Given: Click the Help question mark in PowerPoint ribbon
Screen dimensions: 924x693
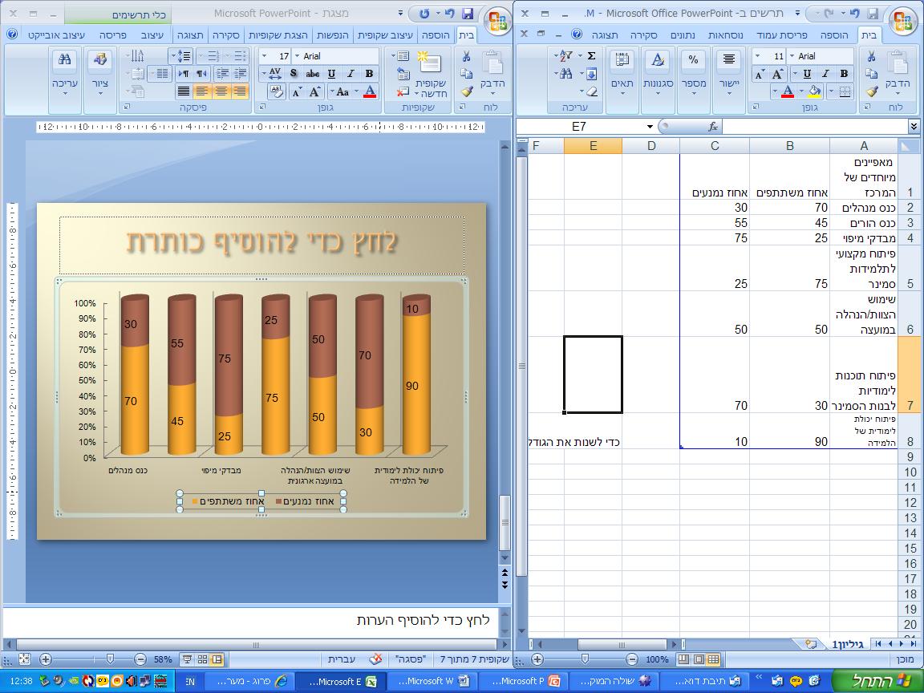Looking at the screenshot, I should 12,34.
